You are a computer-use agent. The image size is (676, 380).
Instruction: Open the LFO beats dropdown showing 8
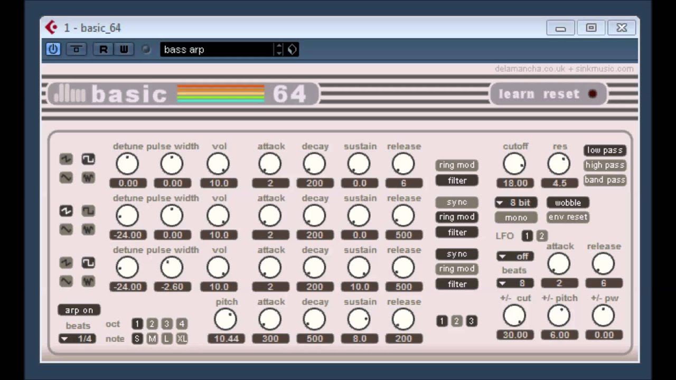[x=515, y=283]
